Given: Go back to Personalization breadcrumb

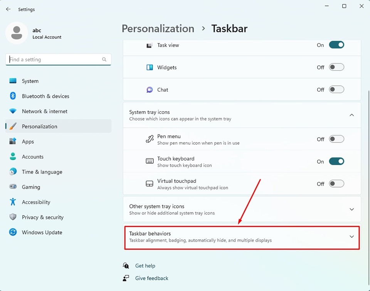Looking at the screenshot, I should coord(158,28).
